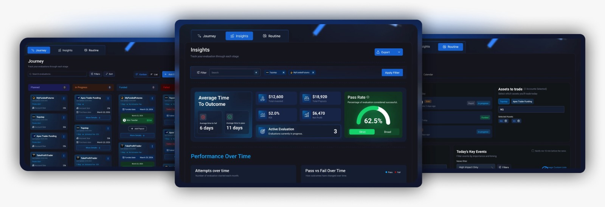Click the Total Invested icon

tap(262, 98)
